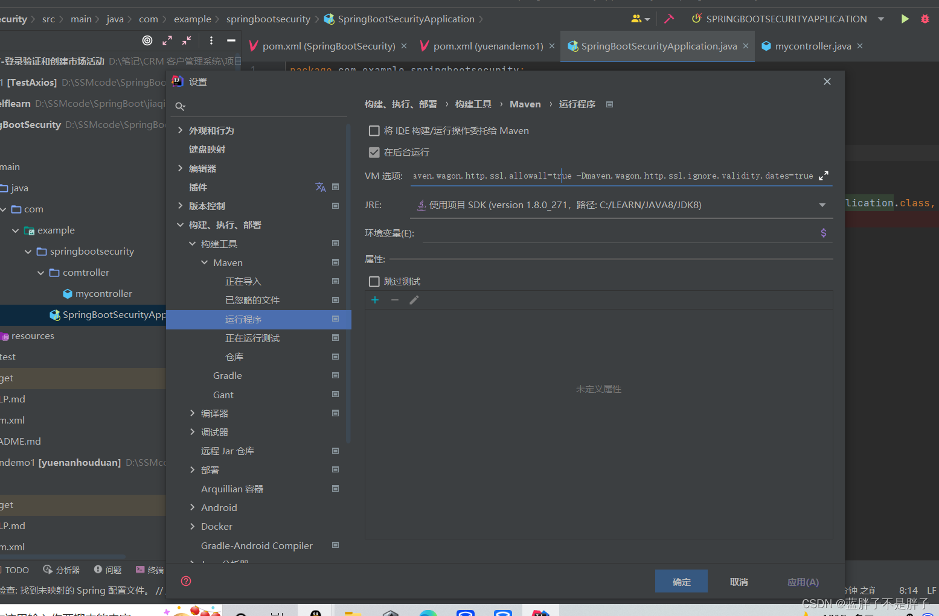
Task: Expand 编辑器 settings section
Action: pyautogui.click(x=180, y=168)
